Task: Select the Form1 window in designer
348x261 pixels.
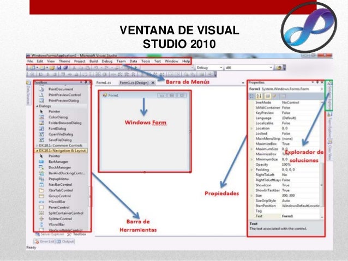Action: [x=145, y=131]
